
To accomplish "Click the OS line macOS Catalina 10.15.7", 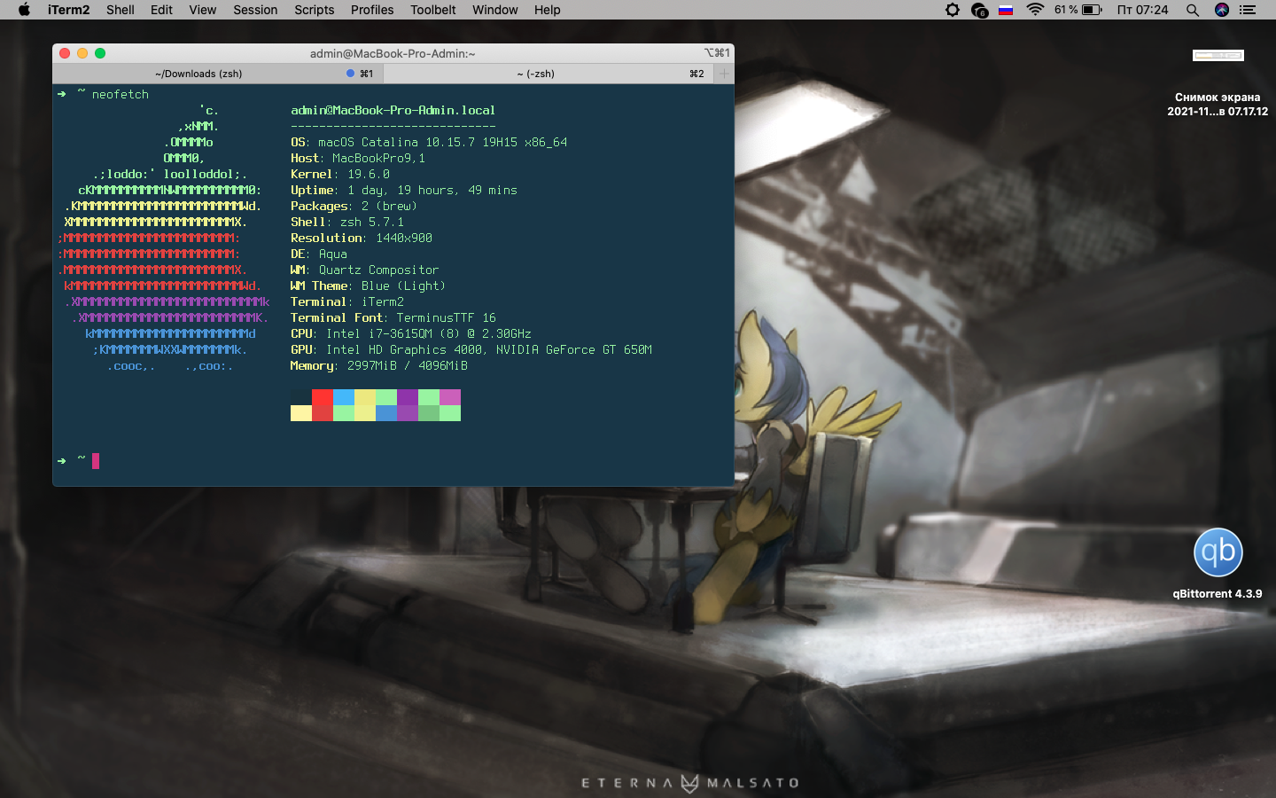I will tap(429, 142).
